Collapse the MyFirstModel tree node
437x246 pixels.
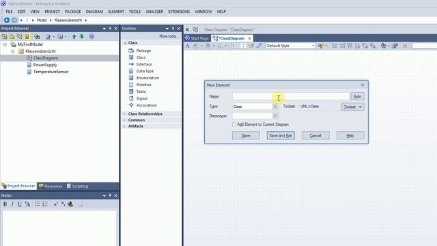pyautogui.click(x=5, y=44)
